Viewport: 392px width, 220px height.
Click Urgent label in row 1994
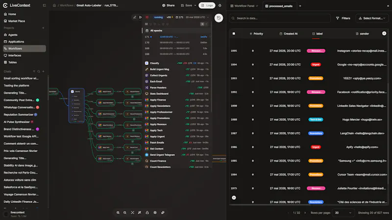pyautogui.click(x=316, y=65)
